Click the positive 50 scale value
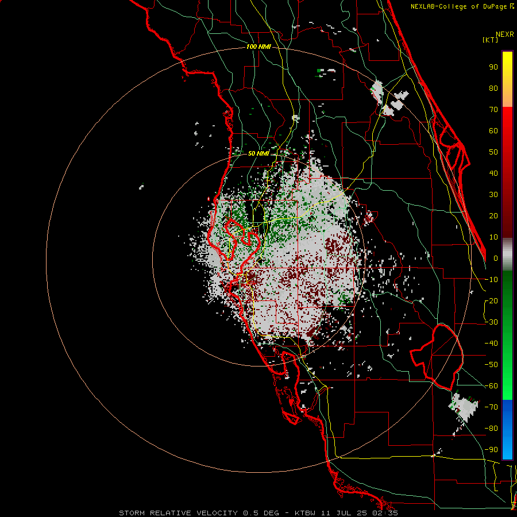Viewport: 517px width, 517px height. (x=493, y=152)
